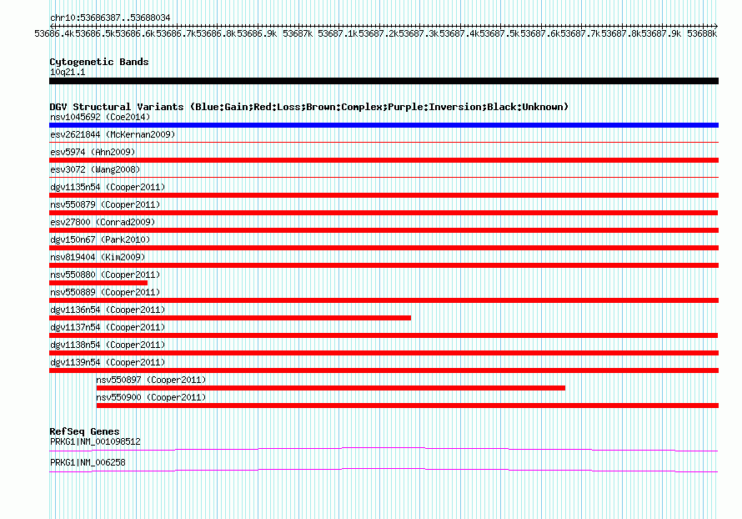Click the DGV Structural Variants track heading
This screenshot has height=519, width=742.
pyautogui.click(x=309, y=107)
